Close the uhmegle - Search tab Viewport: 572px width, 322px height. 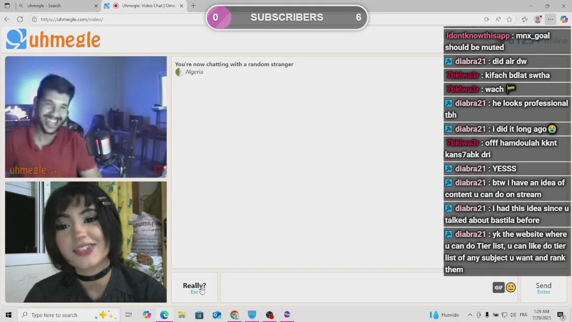coord(96,6)
